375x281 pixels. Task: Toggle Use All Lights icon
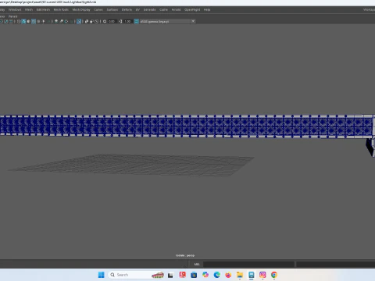click(x=44, y=21)
